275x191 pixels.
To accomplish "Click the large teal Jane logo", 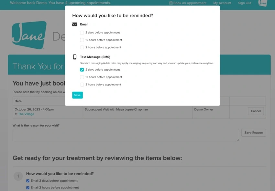I will tap(29, 35).
